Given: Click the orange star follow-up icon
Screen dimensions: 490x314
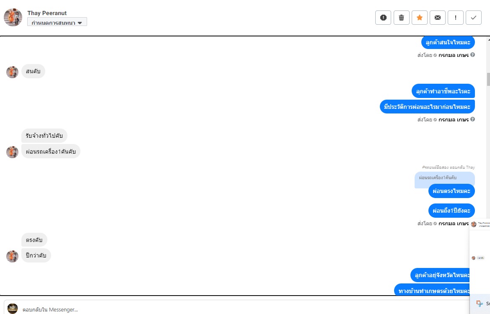Looking at the screenshot, I should [x=419, y=18].
